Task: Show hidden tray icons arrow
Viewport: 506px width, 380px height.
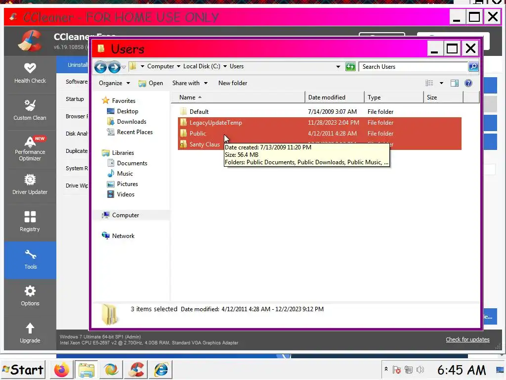Action: click(386, 369)
